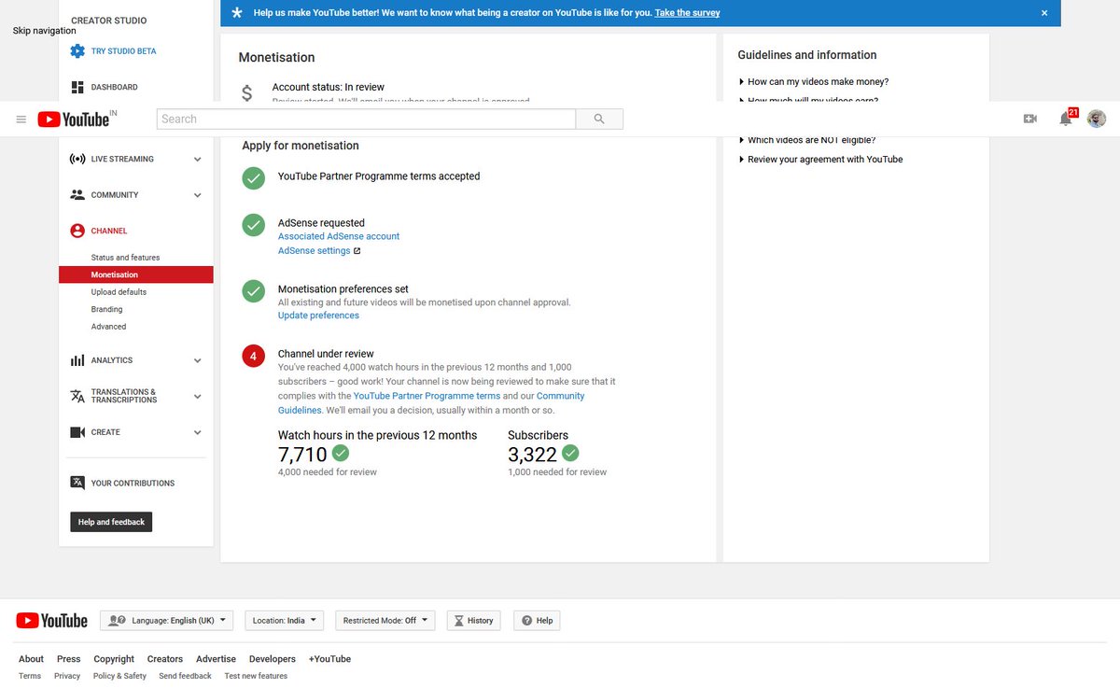Open the Creators footer link
This screenshot has height=688, width=1120.
(x=165, y=659)
